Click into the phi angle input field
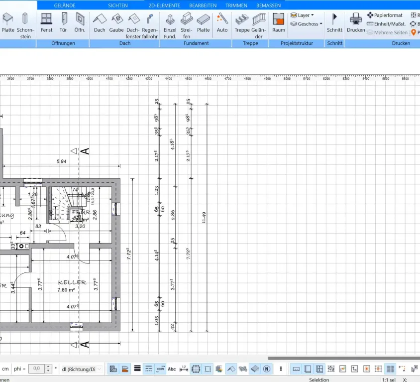The width and height of the screenshot is (420, 382). [37, 369]
